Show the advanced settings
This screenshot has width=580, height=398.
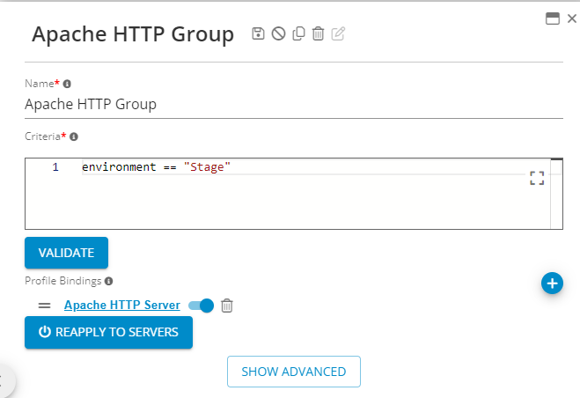pyautogui.click(x=293, y=372)
